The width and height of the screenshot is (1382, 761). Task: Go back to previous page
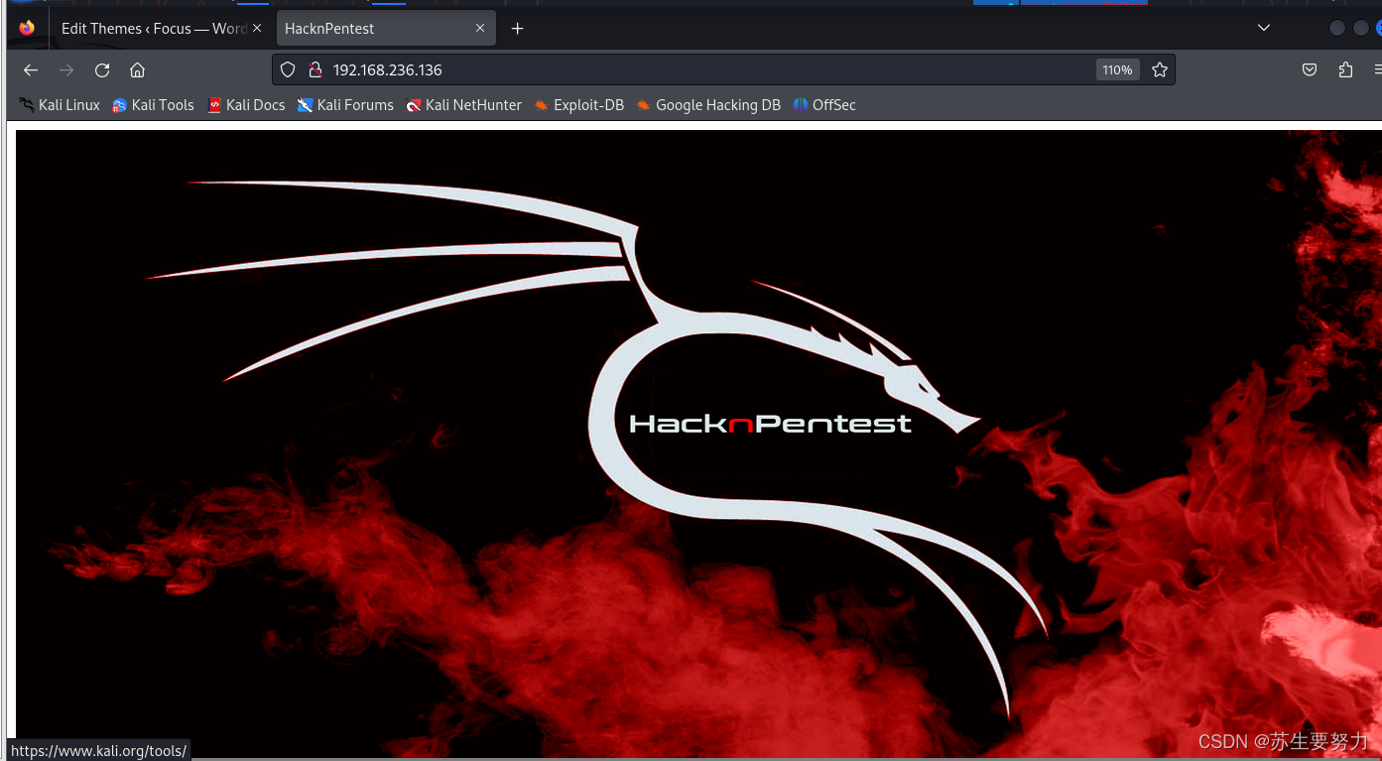pyautogui.click(x=31, y=69)
